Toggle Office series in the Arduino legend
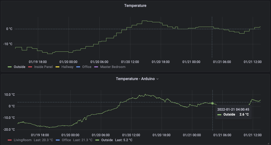 (x=66, y=140)
